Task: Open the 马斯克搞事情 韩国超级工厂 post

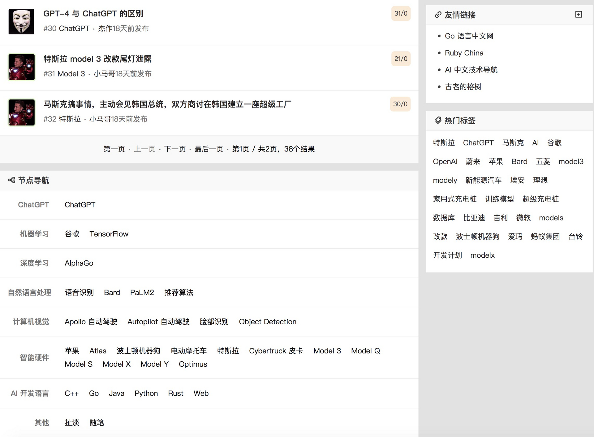Action: pos(167,104)
